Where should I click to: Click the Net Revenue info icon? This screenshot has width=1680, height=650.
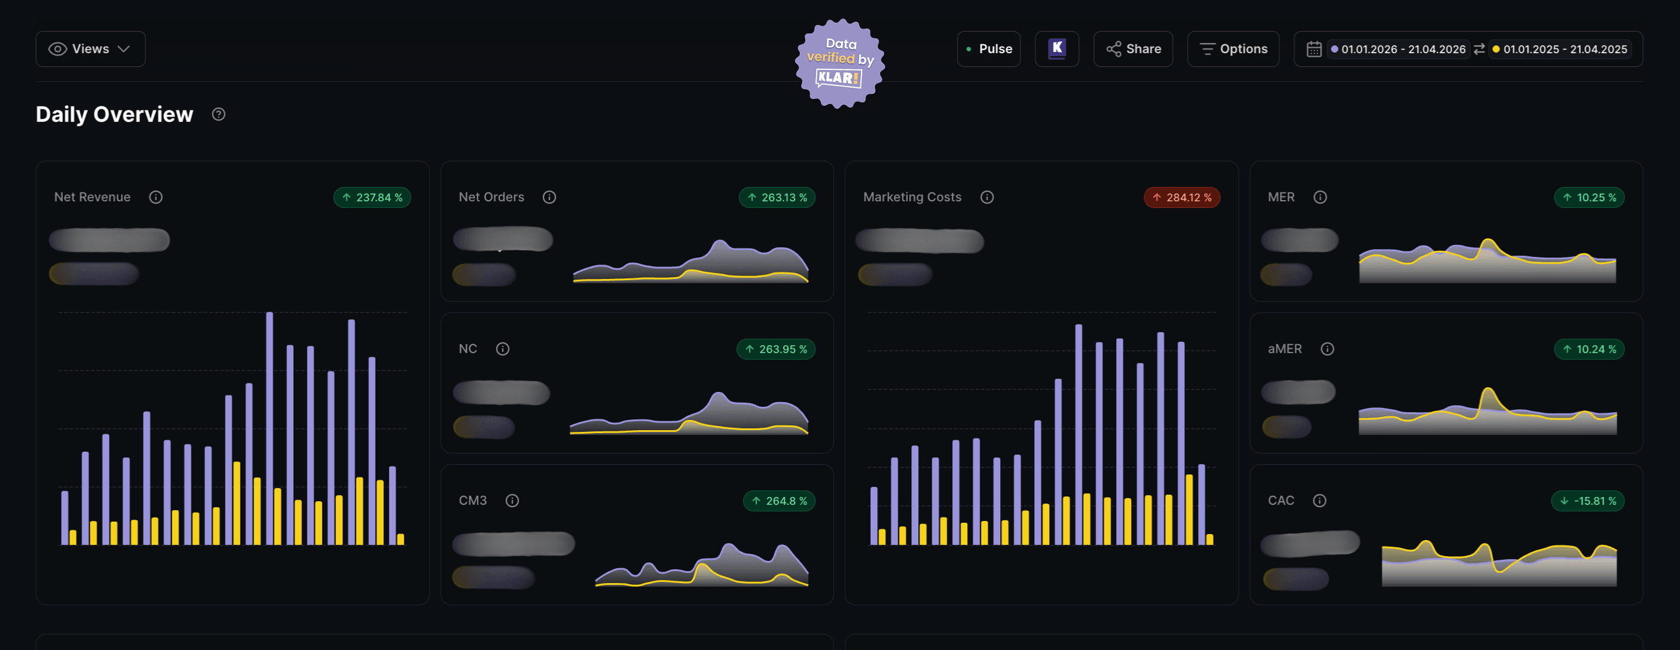click(155, 197)
